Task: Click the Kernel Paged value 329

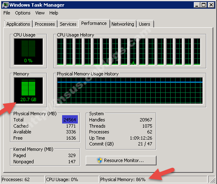Action: click(72, 155)
